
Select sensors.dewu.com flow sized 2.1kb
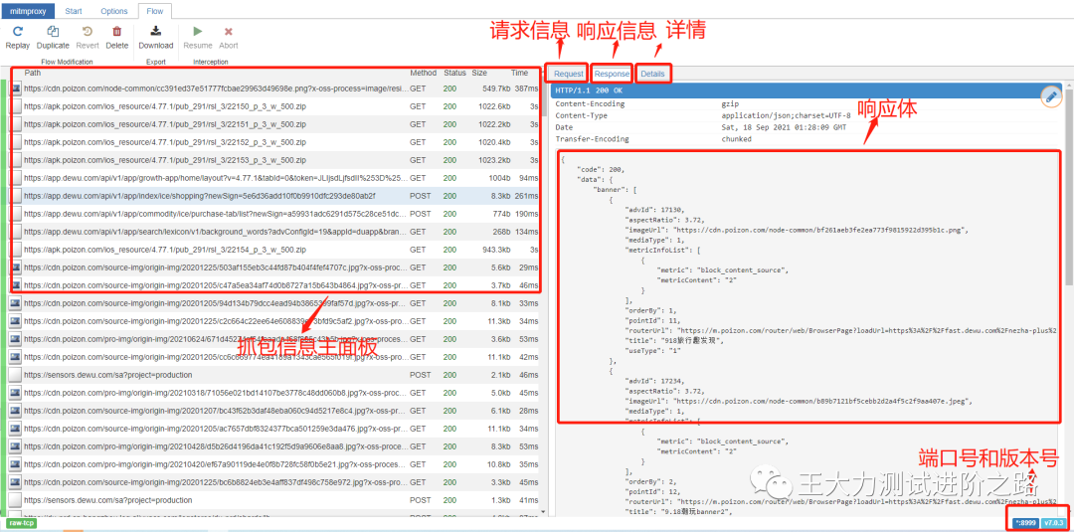click(274, 375)
